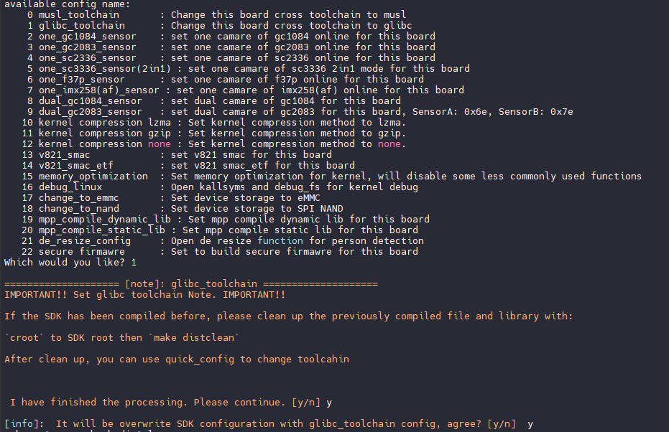Click the one_gc1084_sensor config name
The width and height of the screenshot is (669, 432).
(x=87, y=36)
